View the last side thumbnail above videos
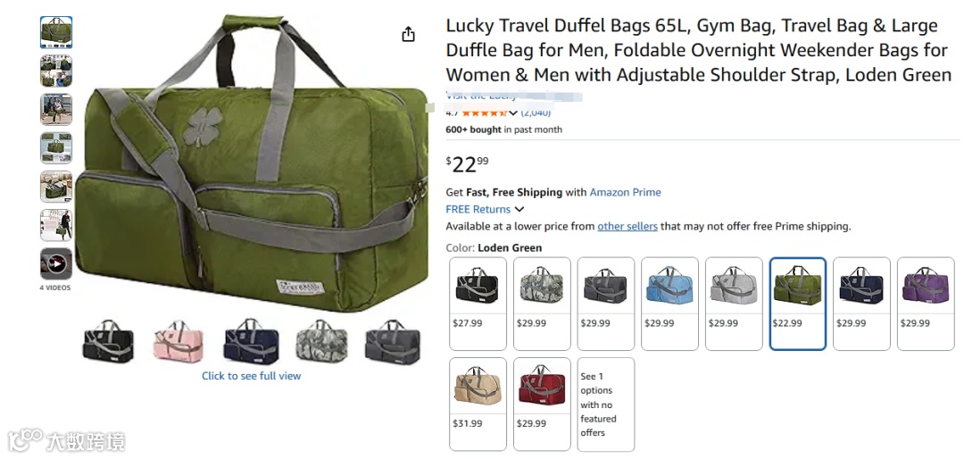 click(56, 225)
